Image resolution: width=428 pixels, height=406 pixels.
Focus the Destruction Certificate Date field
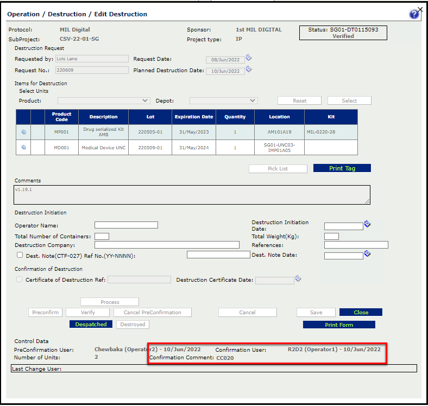point(275,281)
